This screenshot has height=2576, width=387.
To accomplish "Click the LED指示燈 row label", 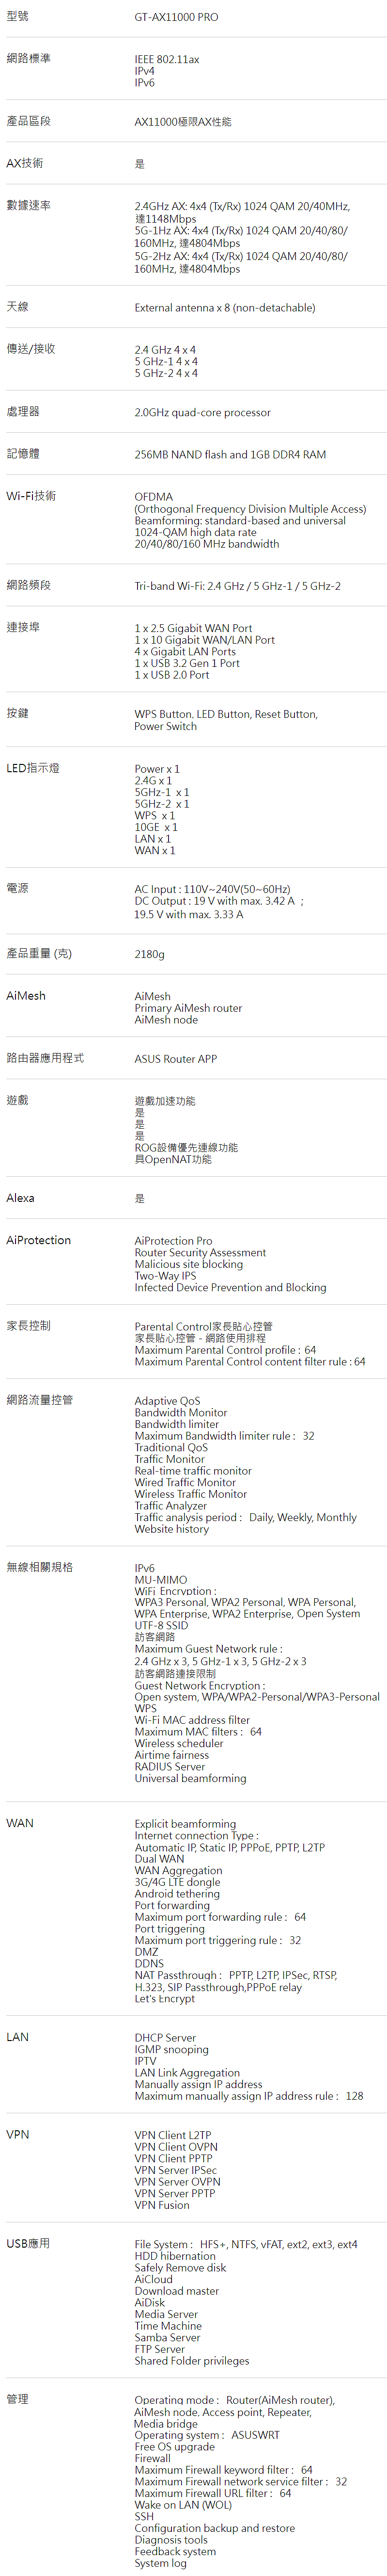I will coord(33,768).
